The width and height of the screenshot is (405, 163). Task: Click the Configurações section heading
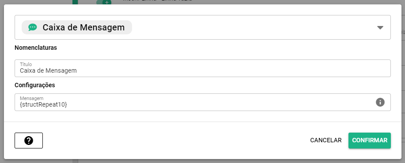[35, 85]
